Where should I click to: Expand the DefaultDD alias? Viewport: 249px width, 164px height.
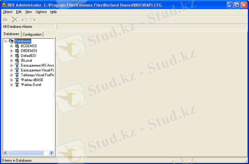[11, 56]
